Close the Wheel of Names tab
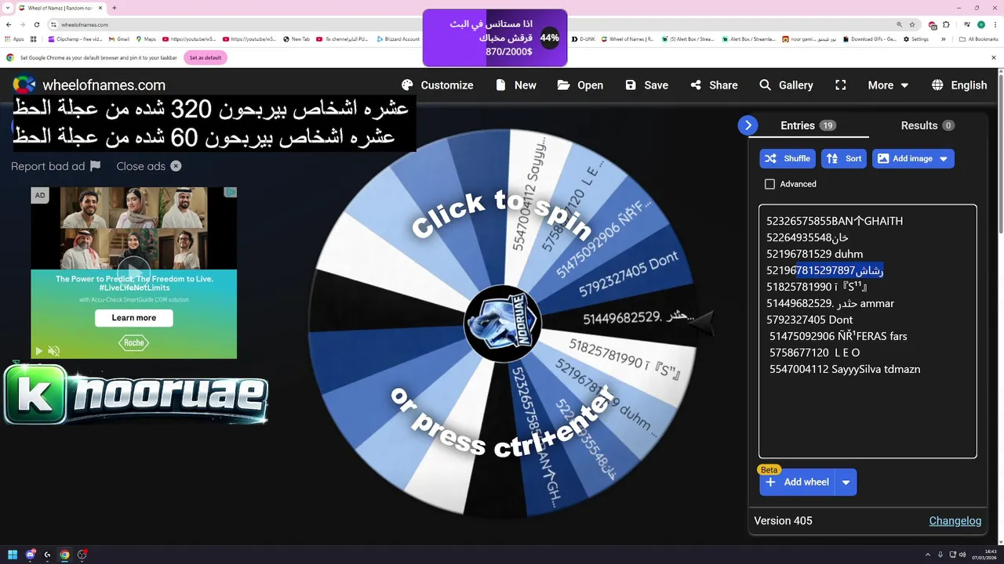The height and width of the screenshot is (564, 1004). pyautogui.click(x=101, y=8)
